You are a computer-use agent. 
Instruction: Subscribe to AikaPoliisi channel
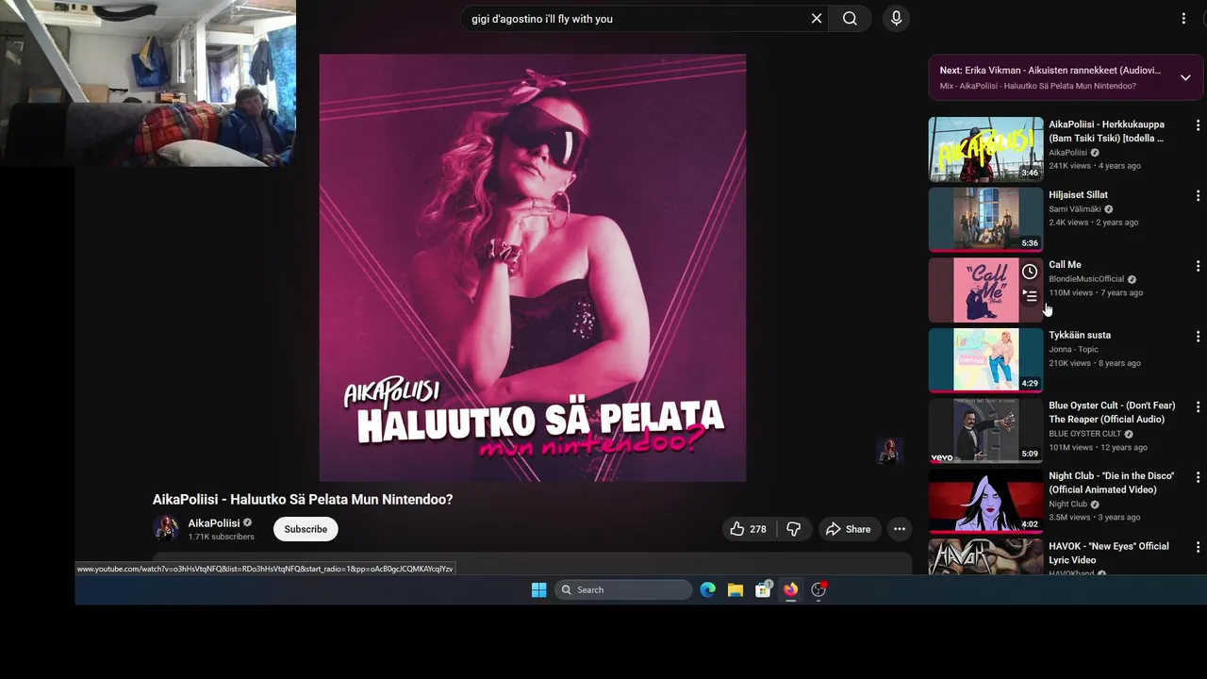(x=306, y=529)
